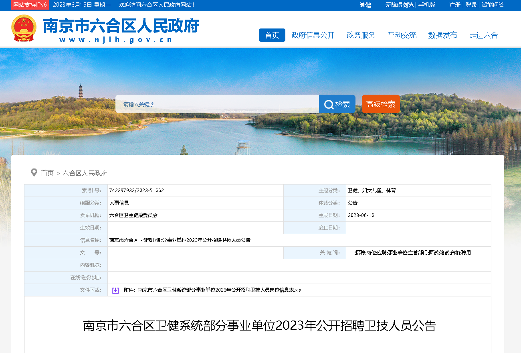Screen dimensions: 521x353
Task: Click the location pin breadcrumb icon
Action: click(34, 173)
